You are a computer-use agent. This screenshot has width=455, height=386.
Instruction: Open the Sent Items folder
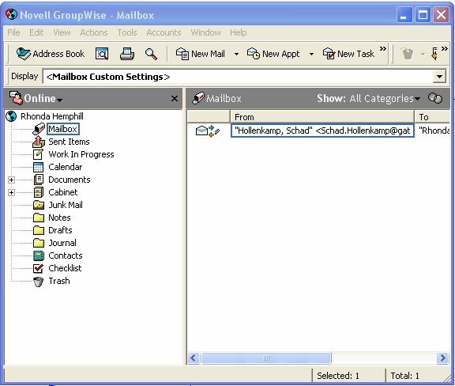tap(69, 142)
